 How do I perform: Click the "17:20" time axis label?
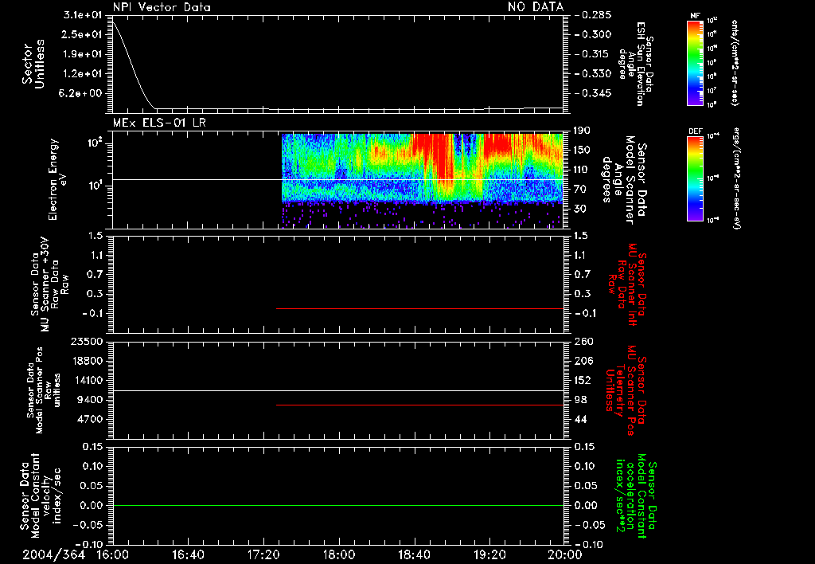263,554
